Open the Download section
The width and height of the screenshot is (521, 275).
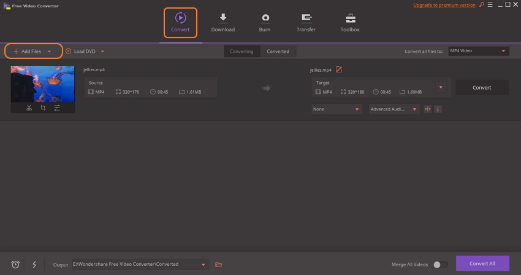tap(222, 22)
